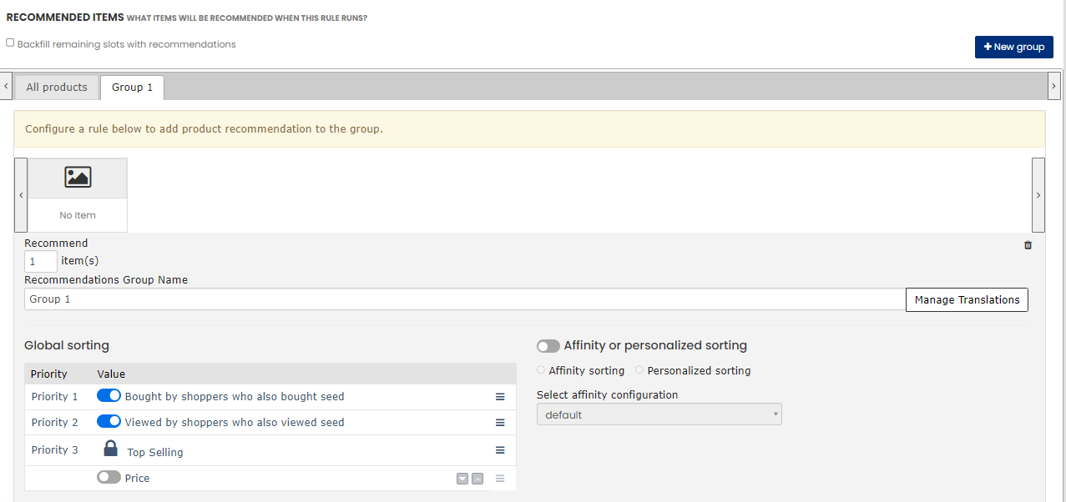
Task: Click the Recommend item count input field
Action: (x=40, y=260)
